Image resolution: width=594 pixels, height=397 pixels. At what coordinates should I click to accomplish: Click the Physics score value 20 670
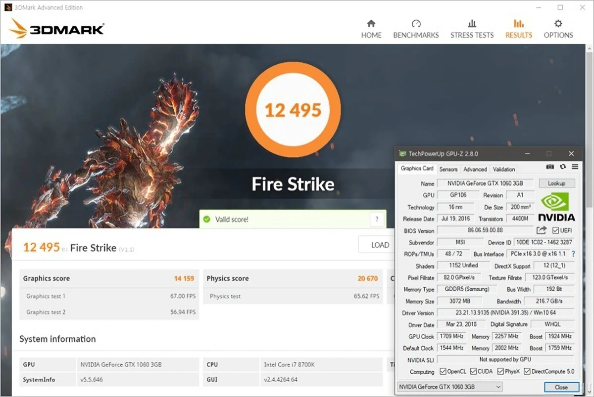368,278
